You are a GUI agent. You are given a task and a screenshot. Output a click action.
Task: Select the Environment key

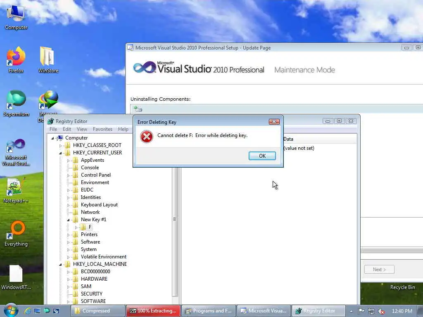pos(95,182)
